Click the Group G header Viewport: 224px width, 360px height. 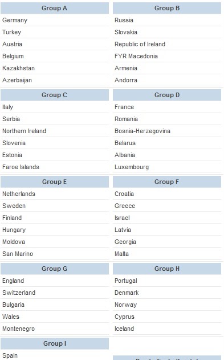55,269
